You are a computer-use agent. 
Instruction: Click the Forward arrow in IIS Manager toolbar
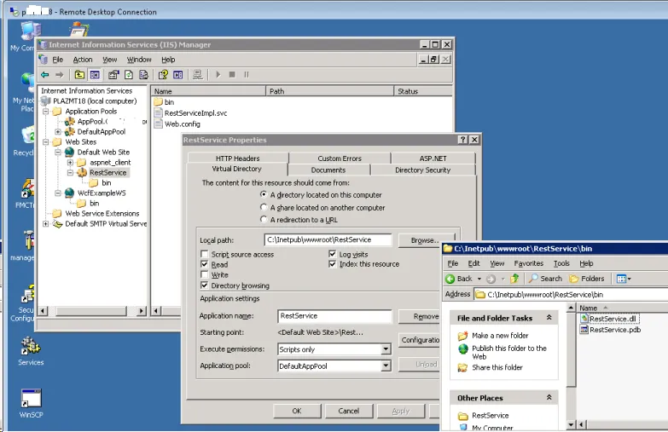[x=59, y=75]
